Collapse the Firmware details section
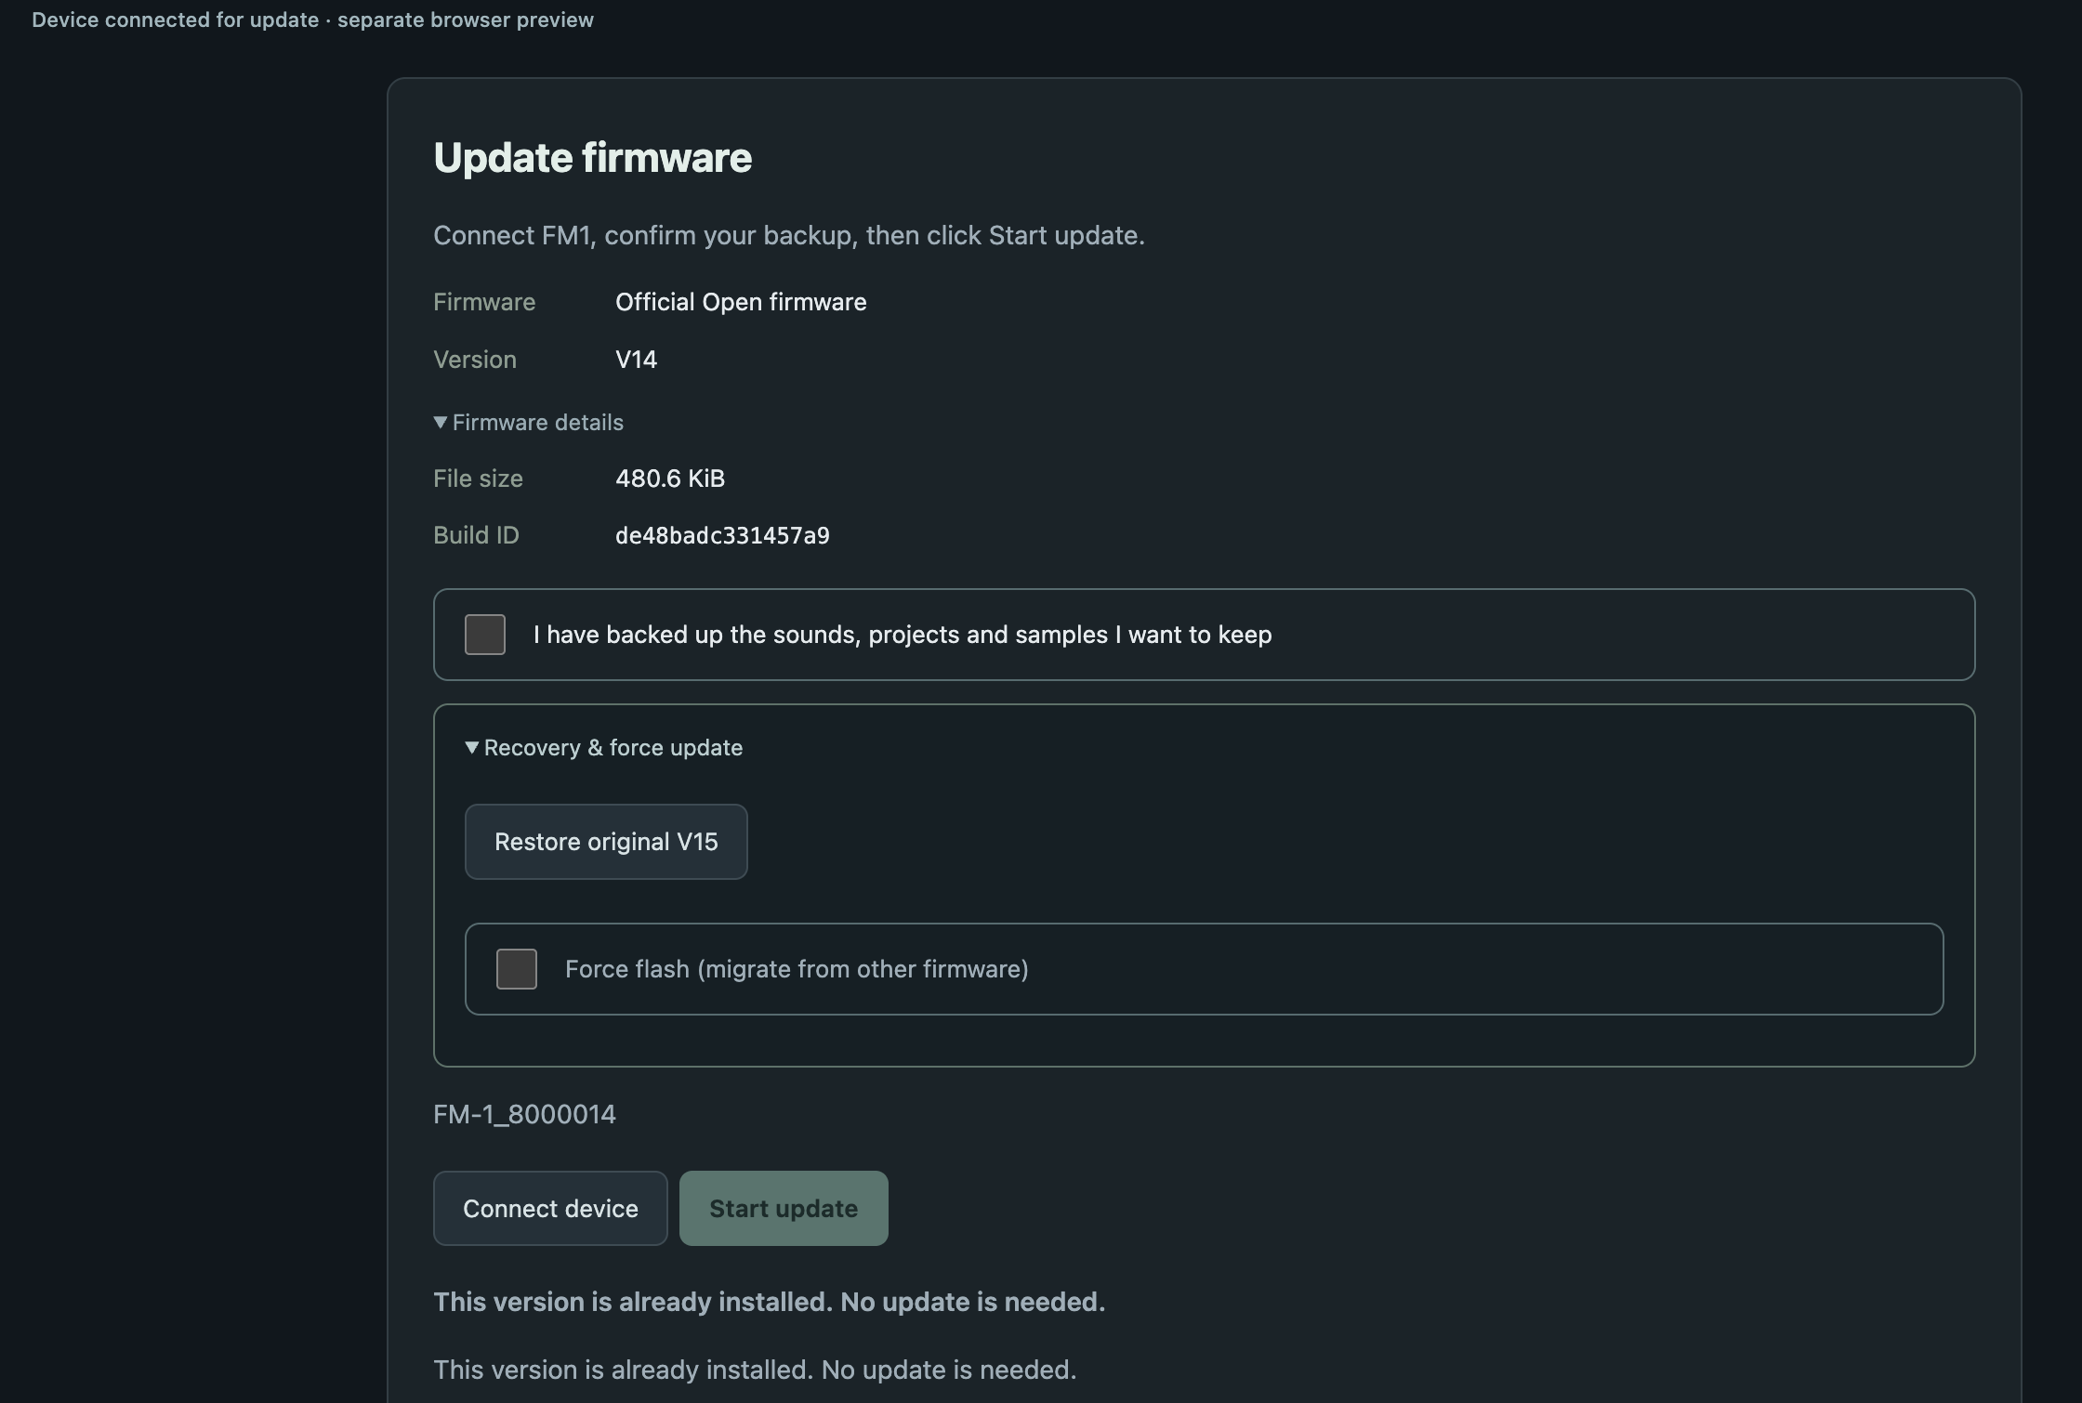2082x1403 pixels. (x=529, y=423)
